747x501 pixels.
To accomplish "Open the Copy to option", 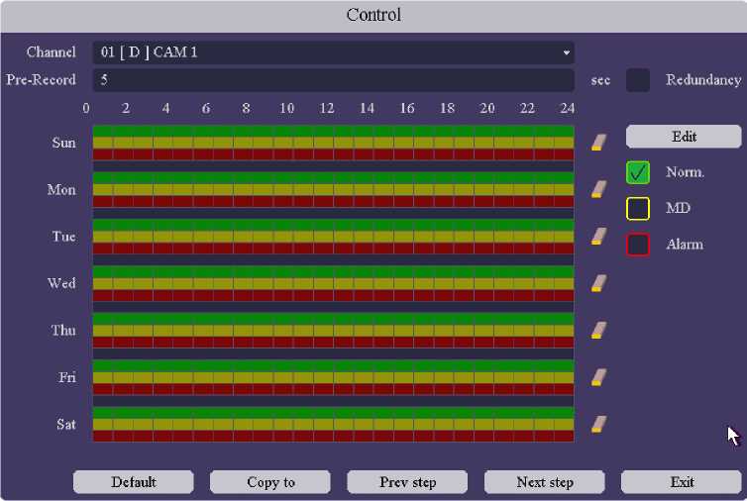I will 270,482.
